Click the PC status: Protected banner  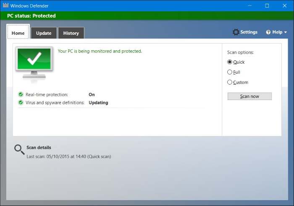(147, 16)
